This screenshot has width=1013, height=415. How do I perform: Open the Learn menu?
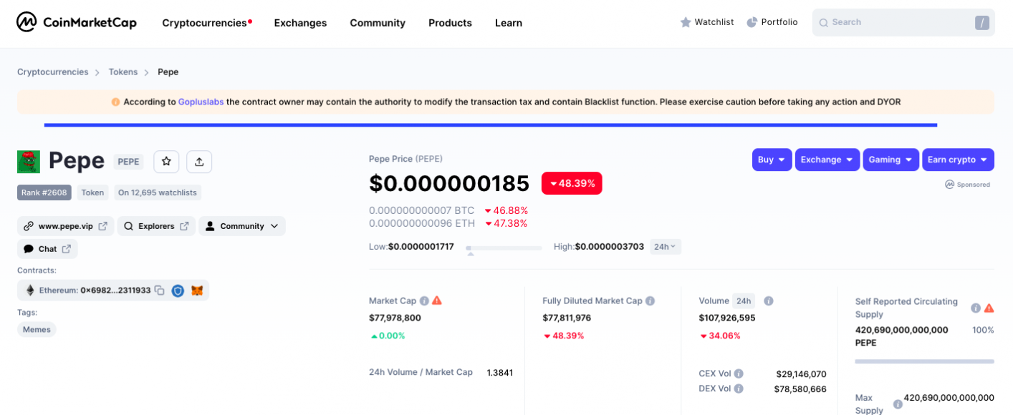coord(509,23)
